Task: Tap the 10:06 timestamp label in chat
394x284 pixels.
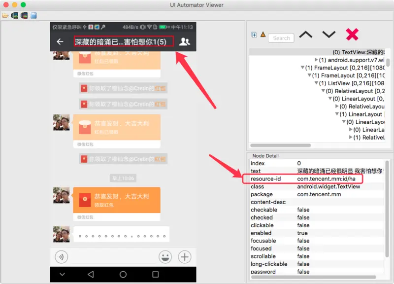Action: (123, 178)
